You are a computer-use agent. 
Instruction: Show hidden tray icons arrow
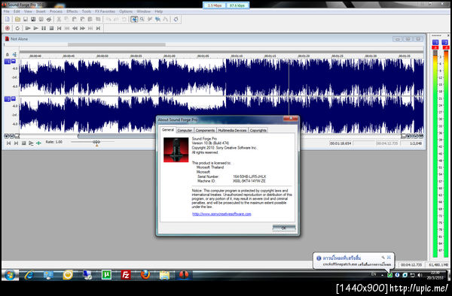pyautogui.click(x=382, y=275)
